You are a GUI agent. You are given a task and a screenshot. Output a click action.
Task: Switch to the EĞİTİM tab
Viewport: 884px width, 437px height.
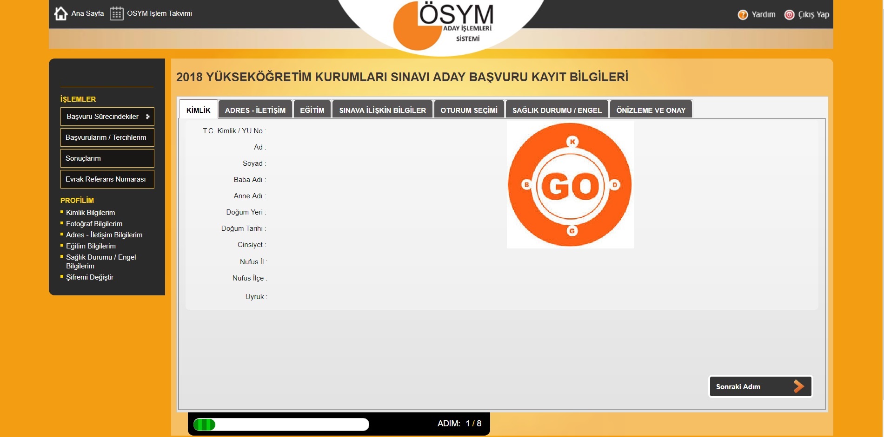point(312,110)
